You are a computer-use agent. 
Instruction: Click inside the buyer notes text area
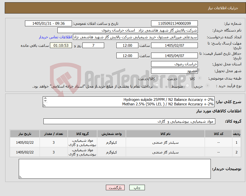(x=115, y=169)
